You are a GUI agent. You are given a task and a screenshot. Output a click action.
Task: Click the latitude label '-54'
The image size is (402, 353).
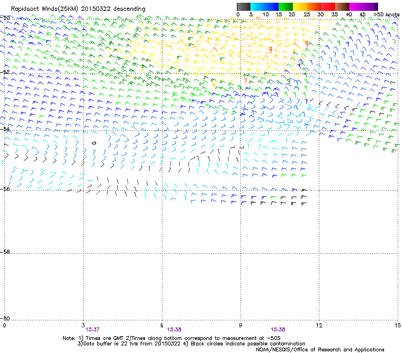point(5,129)
